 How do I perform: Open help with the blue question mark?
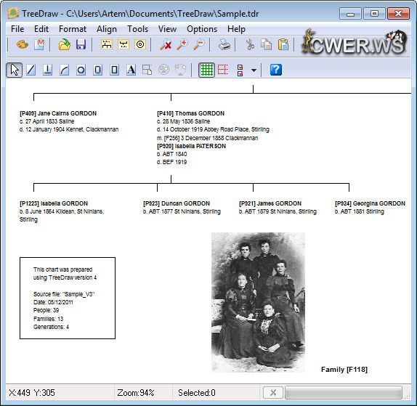(x=276, y=70)
